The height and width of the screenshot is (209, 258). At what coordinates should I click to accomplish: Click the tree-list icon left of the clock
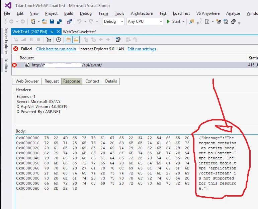tap(49, 40)
